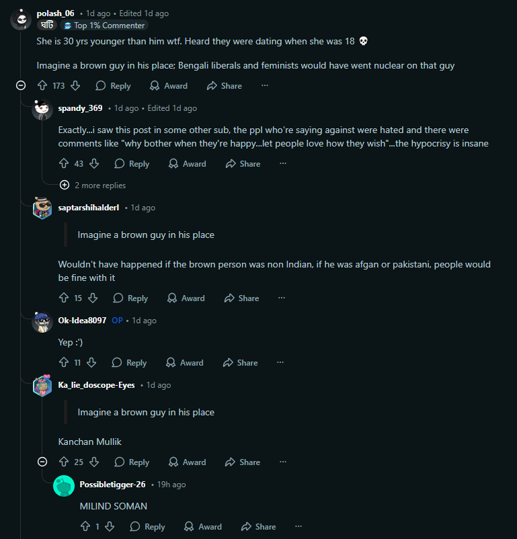Upvote Ok-Idea8097's "Yep" comment
The image size is (517, 539).
[x=65, y=363]
